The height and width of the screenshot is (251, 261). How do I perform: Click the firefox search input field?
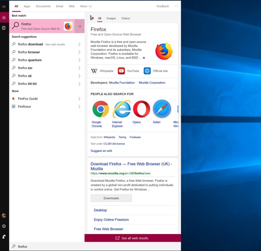95,246
